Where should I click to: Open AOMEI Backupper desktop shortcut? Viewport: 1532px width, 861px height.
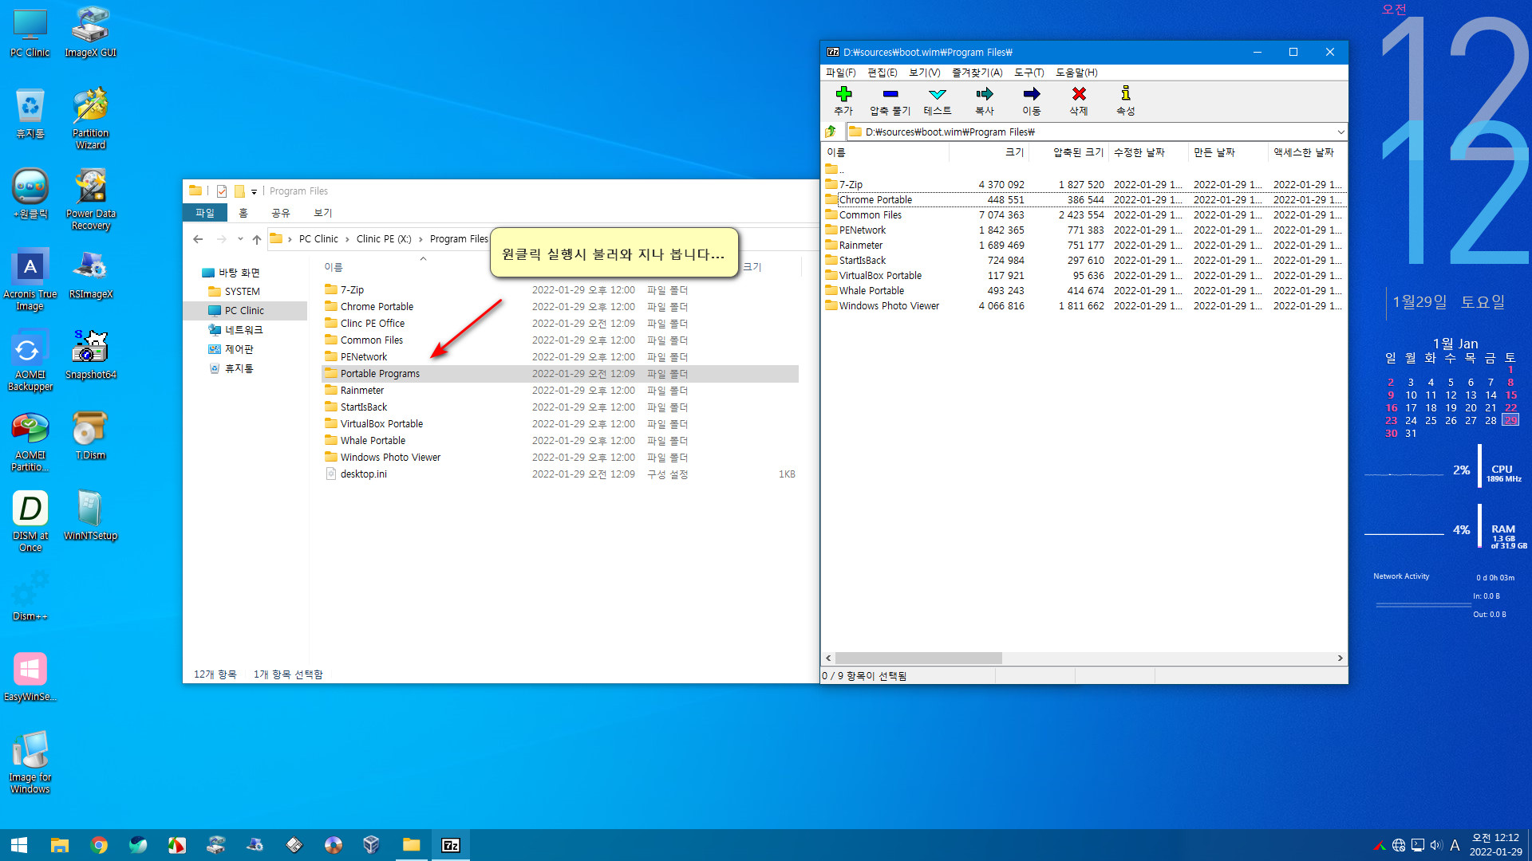30,360
